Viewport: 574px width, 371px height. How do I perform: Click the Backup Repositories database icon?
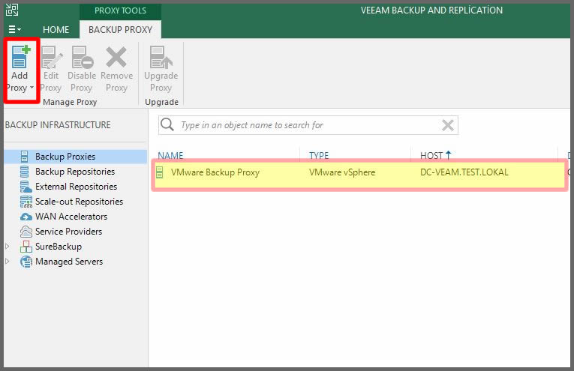pyautogui.click(x=25, y=172)
